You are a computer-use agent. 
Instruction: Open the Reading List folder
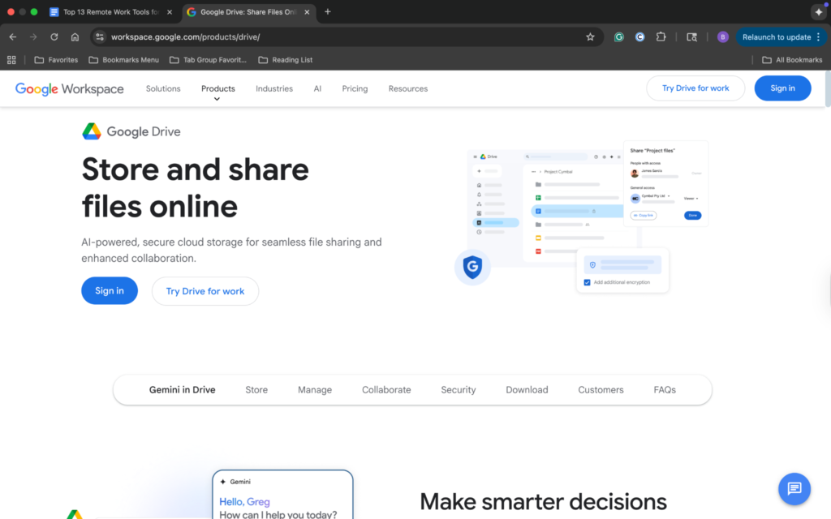[x=285, y=60]
